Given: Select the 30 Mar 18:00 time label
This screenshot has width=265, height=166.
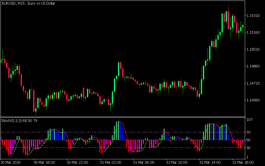Looking at the screenshot, I should (x=45, y=162).
